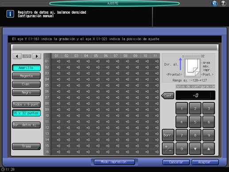The height and width of the screenshot is (172, 229).
Task: Select 16 x 32 puntos mode
Action: [x=26, y=113]
